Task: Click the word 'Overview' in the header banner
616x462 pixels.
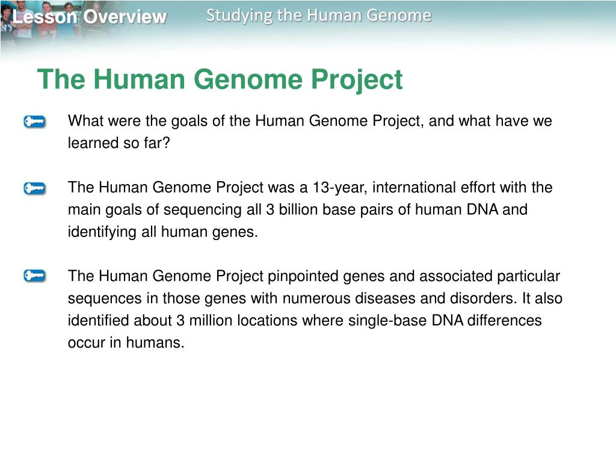Action: click(125, 17)
